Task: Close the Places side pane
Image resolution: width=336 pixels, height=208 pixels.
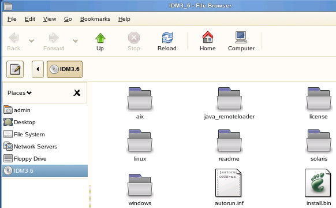Action: tap(77, 93)
